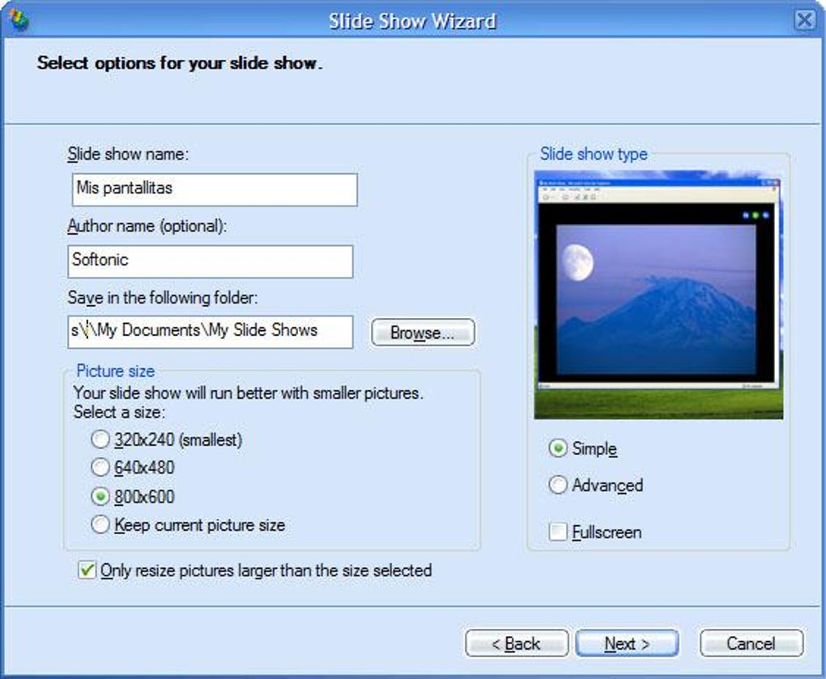Cancel the wizard
The image size is (826, 679).
pos(751,643)
